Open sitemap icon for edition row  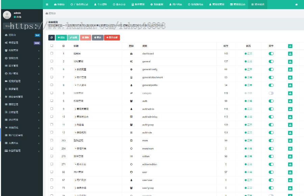tap(290, 157)
